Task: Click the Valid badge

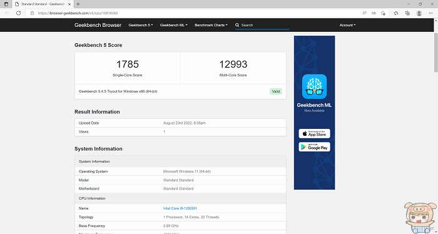Action: coord(276,91)
